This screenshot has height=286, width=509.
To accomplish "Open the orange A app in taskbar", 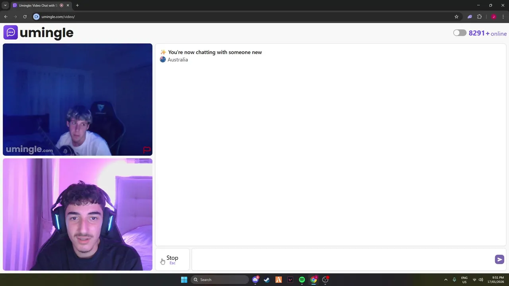I will click(x=278, y=280).
